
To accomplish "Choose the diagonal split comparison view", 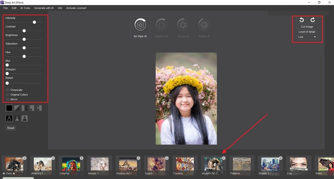I will (x=17, y=108).
